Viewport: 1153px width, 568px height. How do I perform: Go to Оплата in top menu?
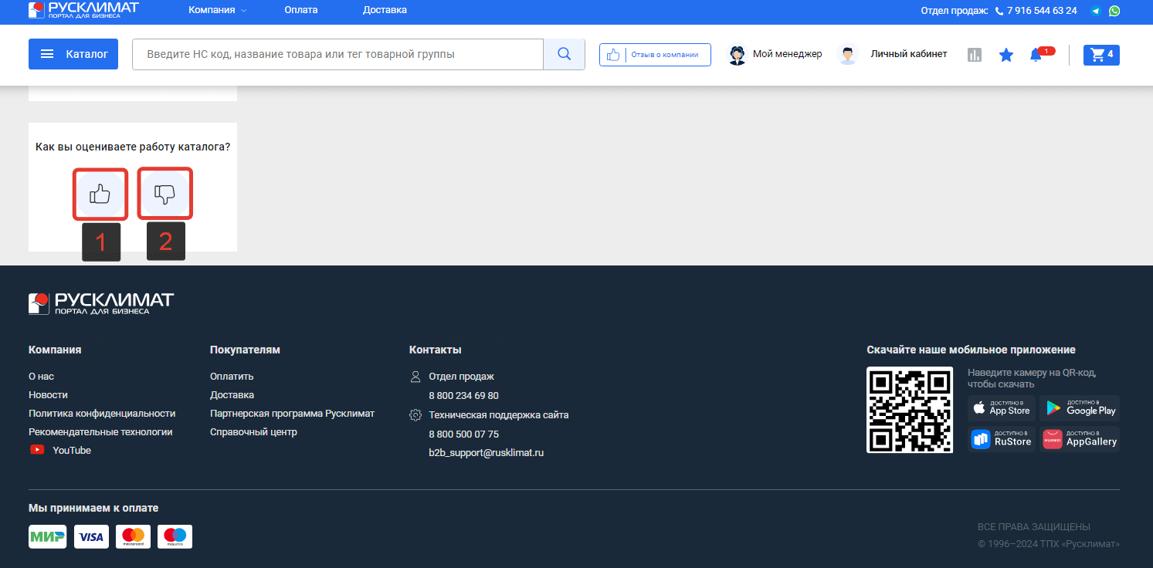tap(301, 10)
